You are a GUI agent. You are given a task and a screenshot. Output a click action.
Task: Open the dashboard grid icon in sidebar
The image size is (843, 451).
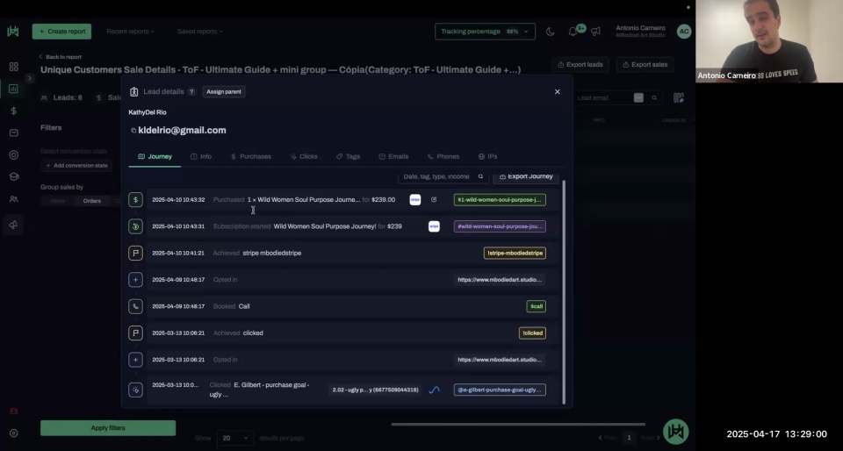[x=13, y=67]
